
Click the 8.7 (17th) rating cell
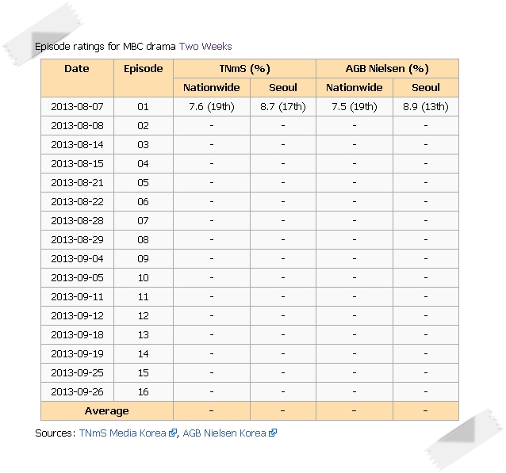click(x=283, y=107)
